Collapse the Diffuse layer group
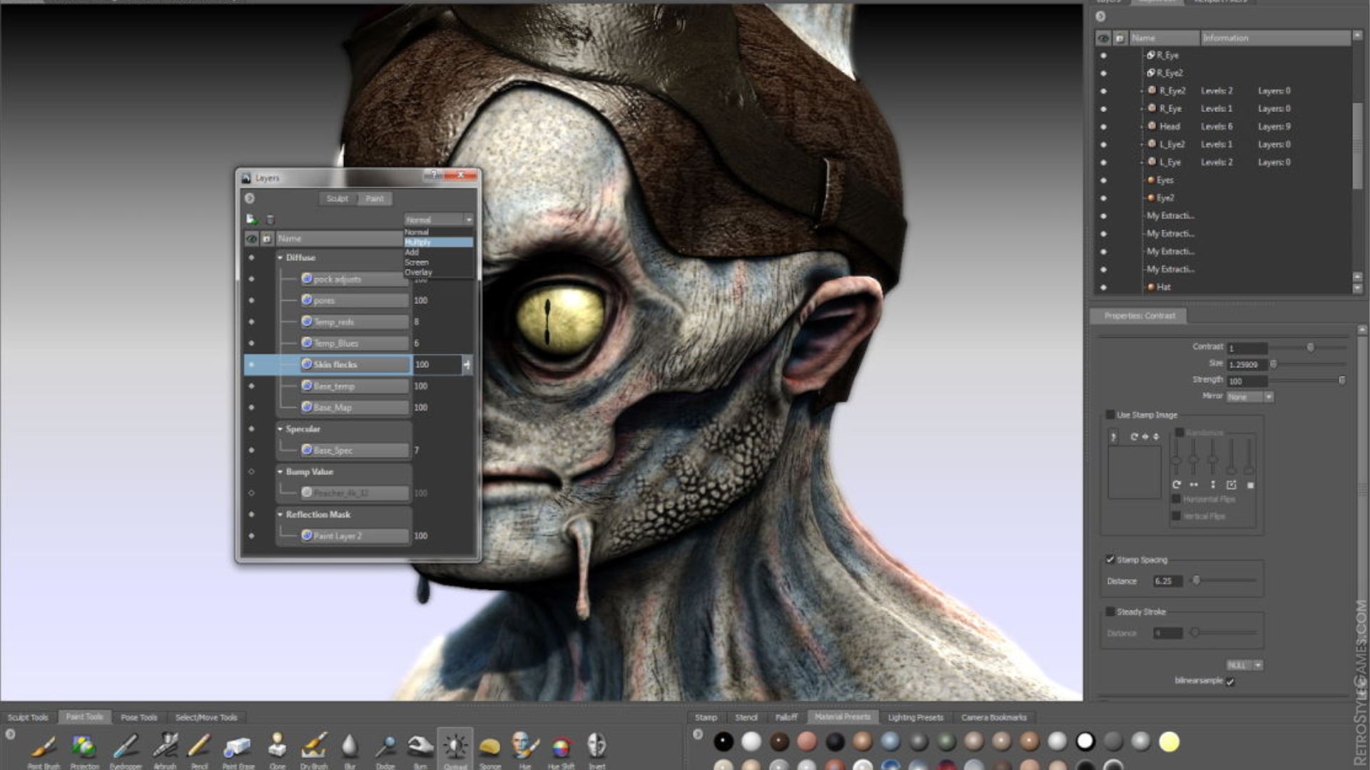The width and height of the screenshot is (1370, 770). pos(280,257)
